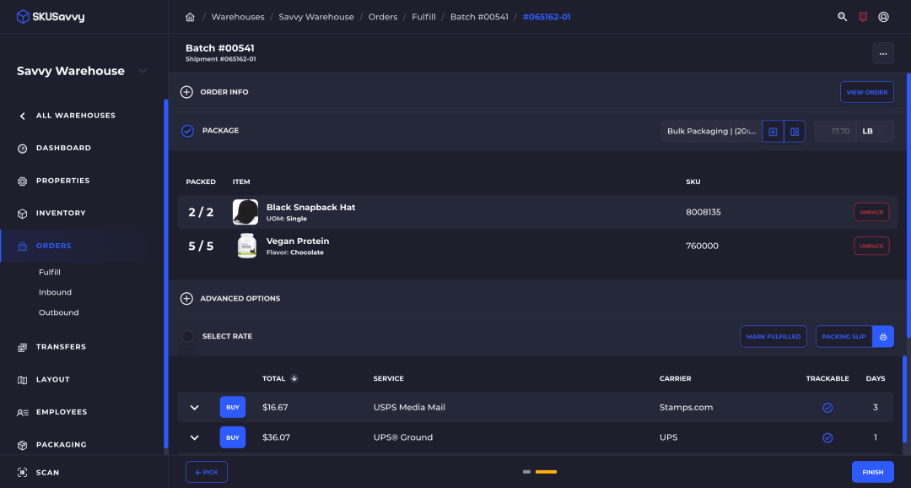The width and height of the screenshot is (911, 488).
Task: Expand the Advanced Options section
Action: (186, 298)
